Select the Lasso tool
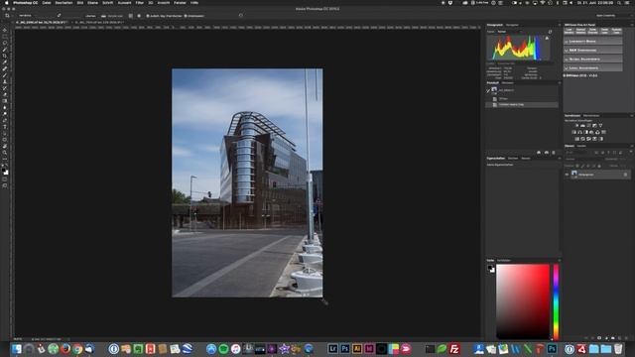This screenshot has width=635, height=357. [5, 44]
